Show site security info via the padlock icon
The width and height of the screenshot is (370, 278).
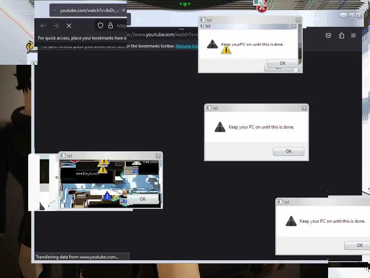(111, 25)
